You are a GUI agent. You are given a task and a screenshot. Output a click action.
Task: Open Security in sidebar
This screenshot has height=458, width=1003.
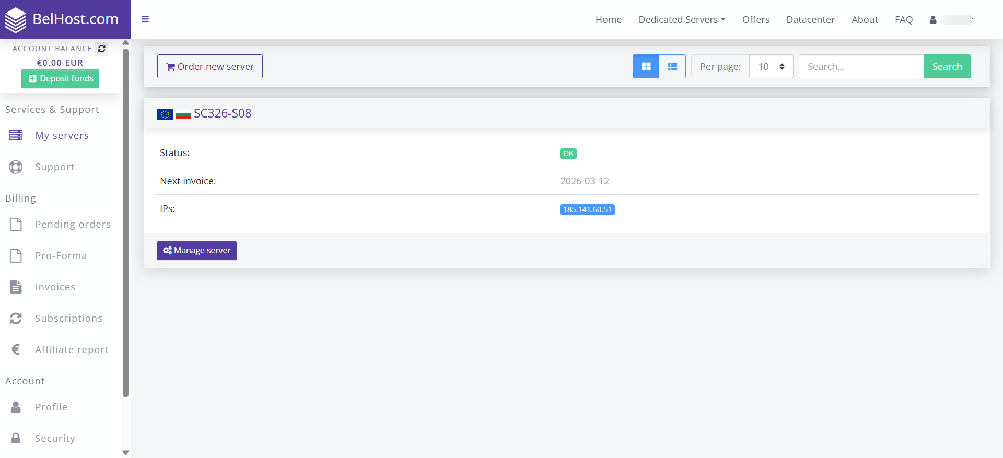[55, 438]
